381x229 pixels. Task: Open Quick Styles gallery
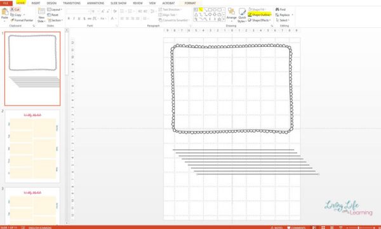(242, 15)
